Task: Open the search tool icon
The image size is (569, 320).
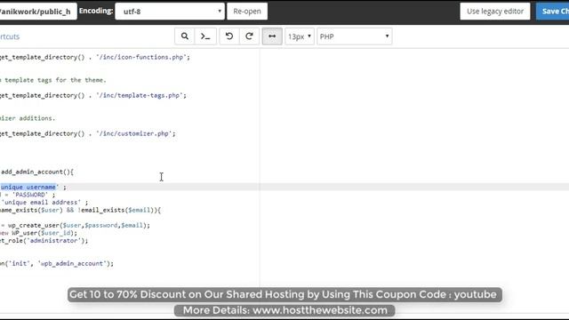Action: click(185, 36)
